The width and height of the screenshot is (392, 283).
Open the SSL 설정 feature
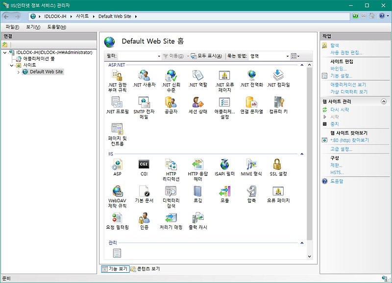[278, 166]
